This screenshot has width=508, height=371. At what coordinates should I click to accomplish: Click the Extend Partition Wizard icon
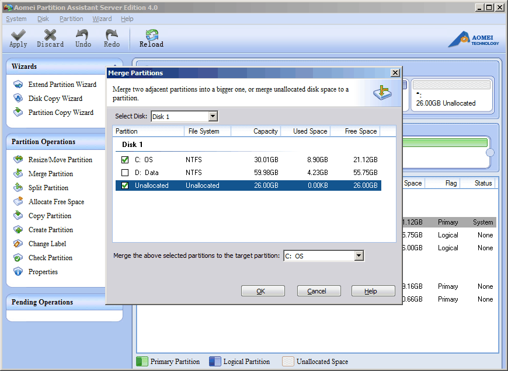click(x=18, y=85)
